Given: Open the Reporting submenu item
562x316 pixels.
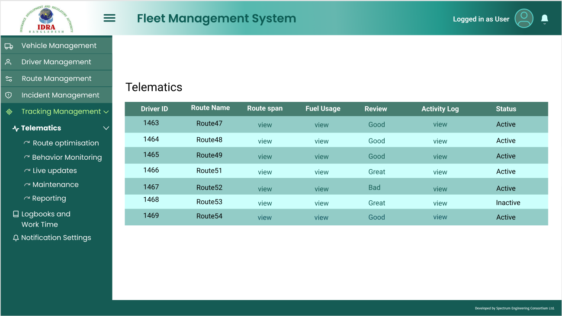Looking at the screenshot, I should tap(49, 198).
